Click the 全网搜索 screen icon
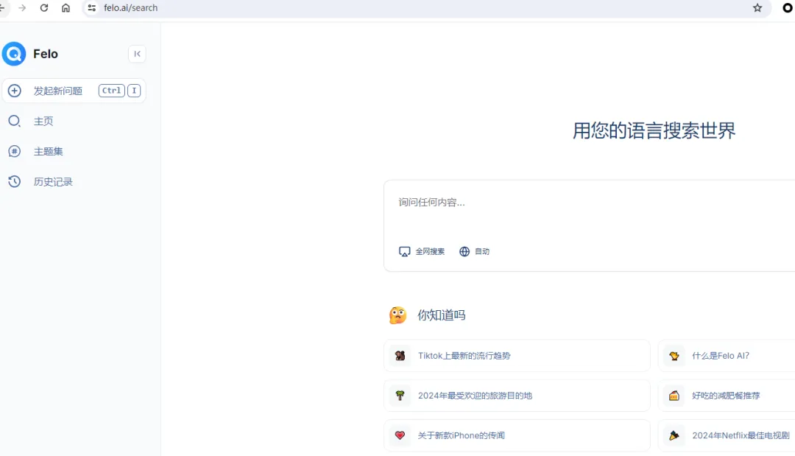This screenshot has height=456, width=795. click(x=405, y=252)
